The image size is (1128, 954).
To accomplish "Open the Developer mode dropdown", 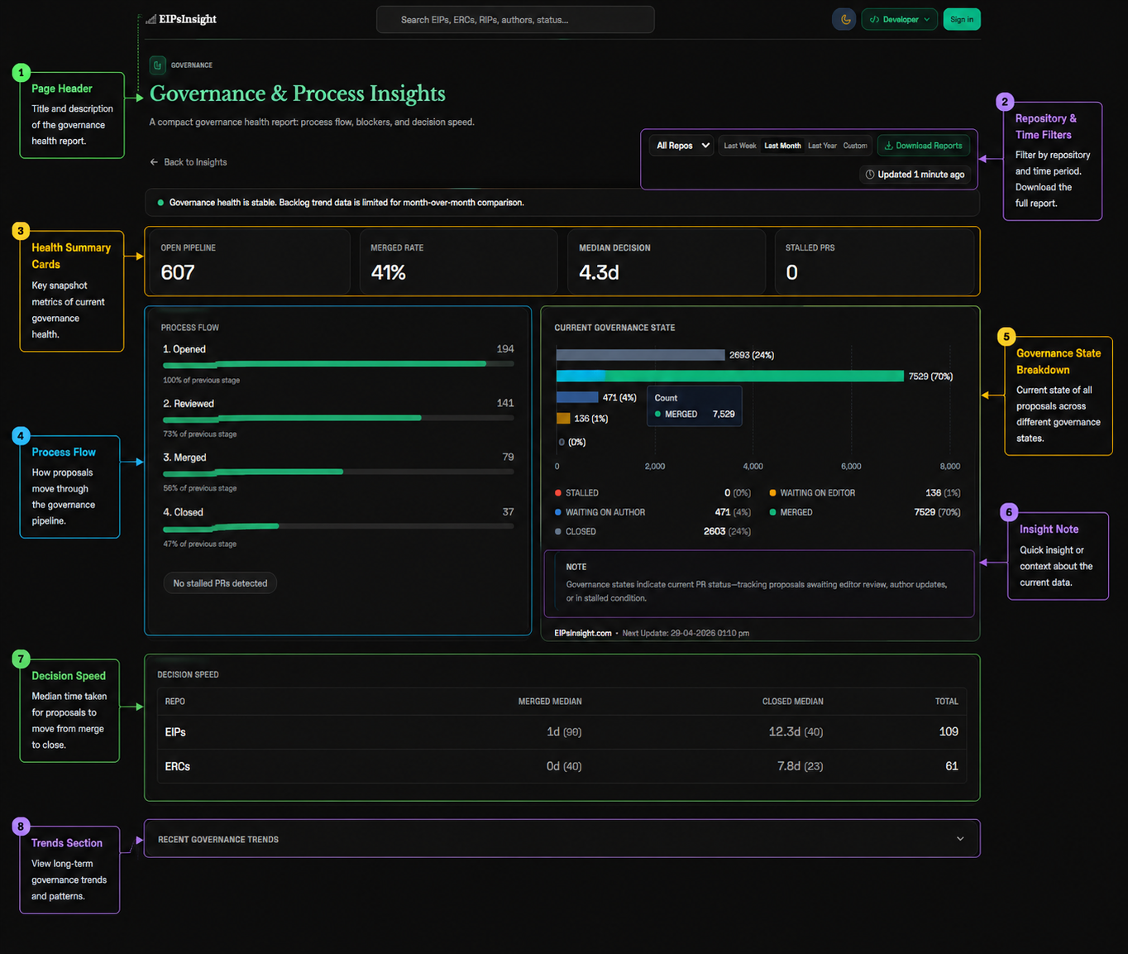I will 899,19.
